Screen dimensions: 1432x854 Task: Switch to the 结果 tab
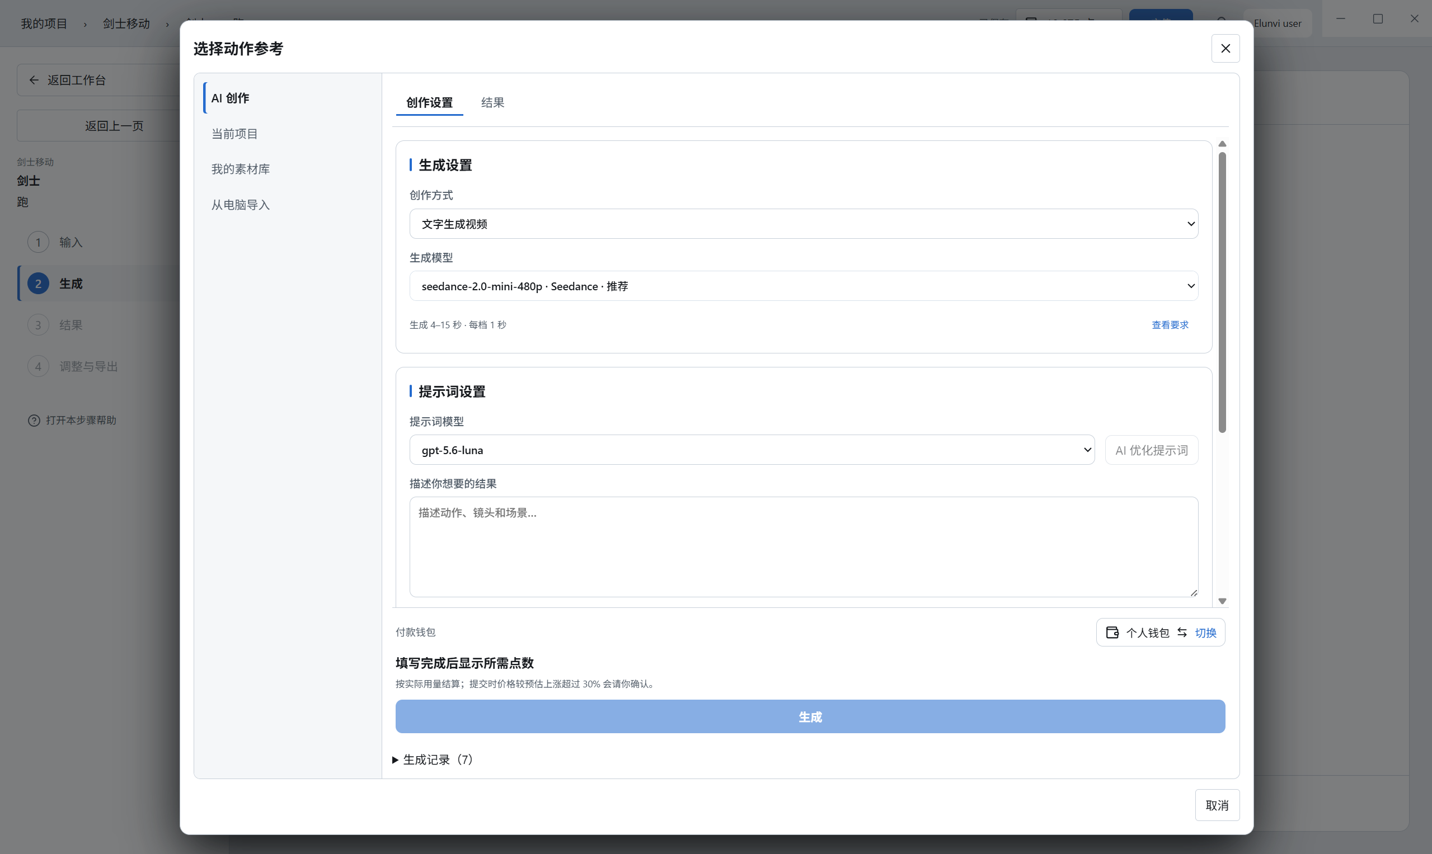tap(493, 102)
